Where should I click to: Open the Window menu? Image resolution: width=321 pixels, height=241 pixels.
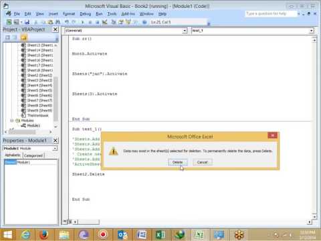[x=146, y=14]
